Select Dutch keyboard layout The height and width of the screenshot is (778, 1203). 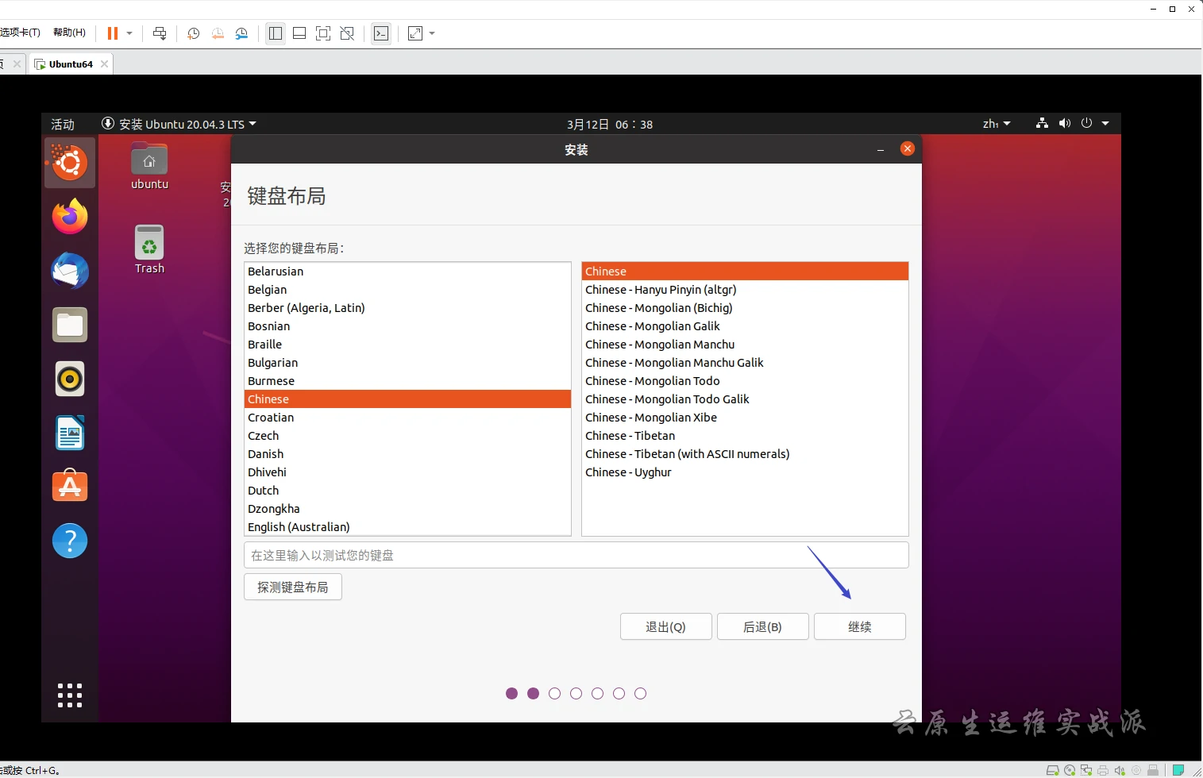[x=407, y=491]
